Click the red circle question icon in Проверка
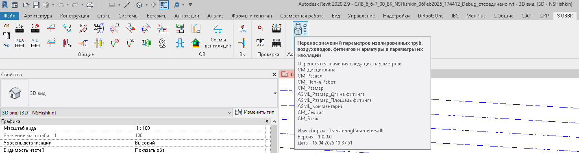Viewport: 579px width, 153px height. pyautogui.click(x=261, y=28)
